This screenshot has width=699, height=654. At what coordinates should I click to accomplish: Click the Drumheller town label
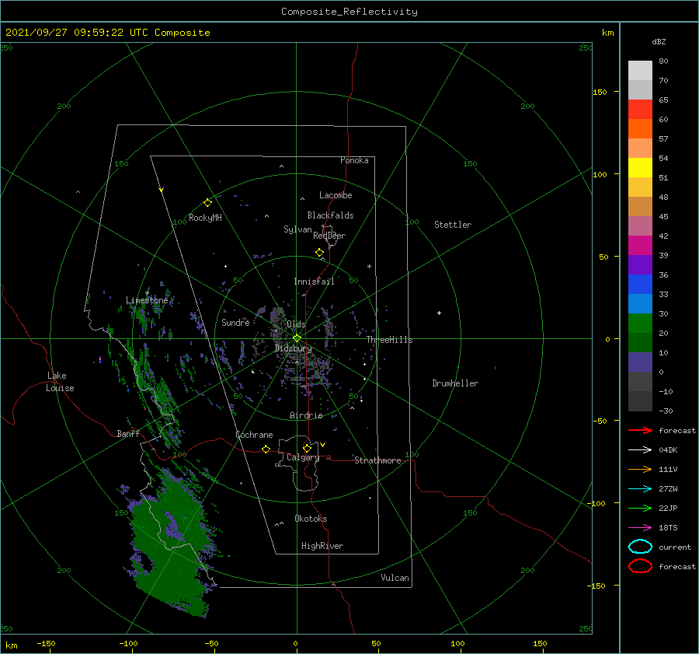(x=455, y=383)
